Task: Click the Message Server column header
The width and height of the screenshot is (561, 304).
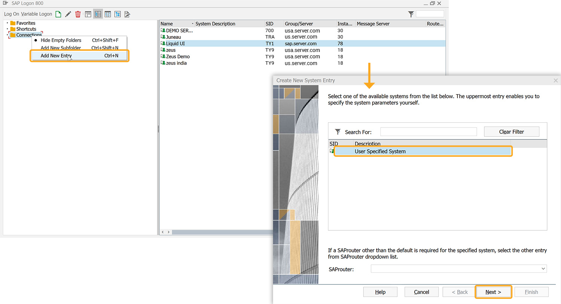Action: [x=390, y=24]
